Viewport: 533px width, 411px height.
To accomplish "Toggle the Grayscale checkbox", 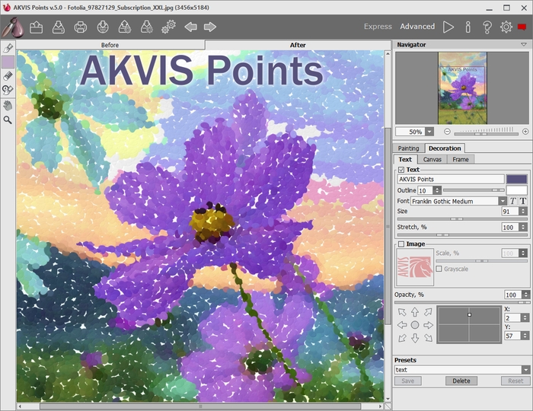I will (439, 269).
